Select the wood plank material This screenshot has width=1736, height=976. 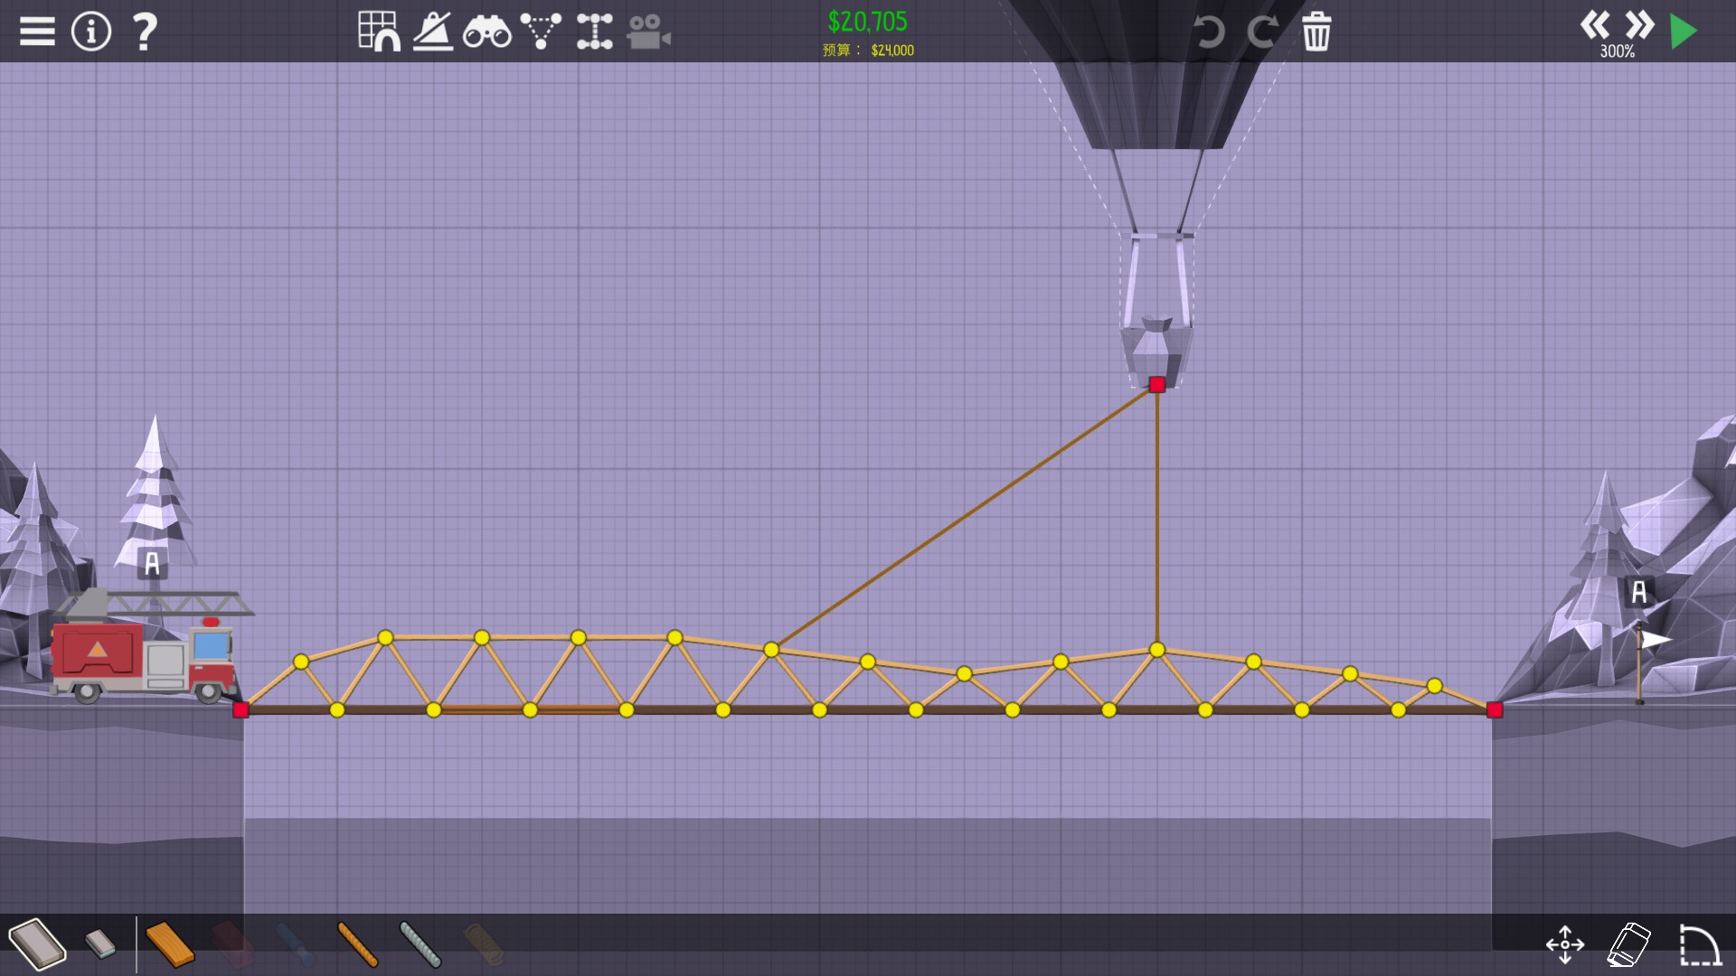click(x=170, y=944)
